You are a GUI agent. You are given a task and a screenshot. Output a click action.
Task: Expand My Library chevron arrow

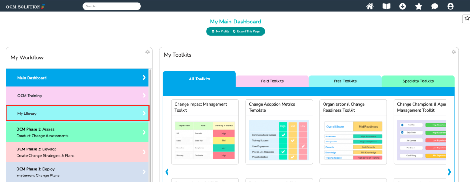pyautogui.click(x=144, y=113)
